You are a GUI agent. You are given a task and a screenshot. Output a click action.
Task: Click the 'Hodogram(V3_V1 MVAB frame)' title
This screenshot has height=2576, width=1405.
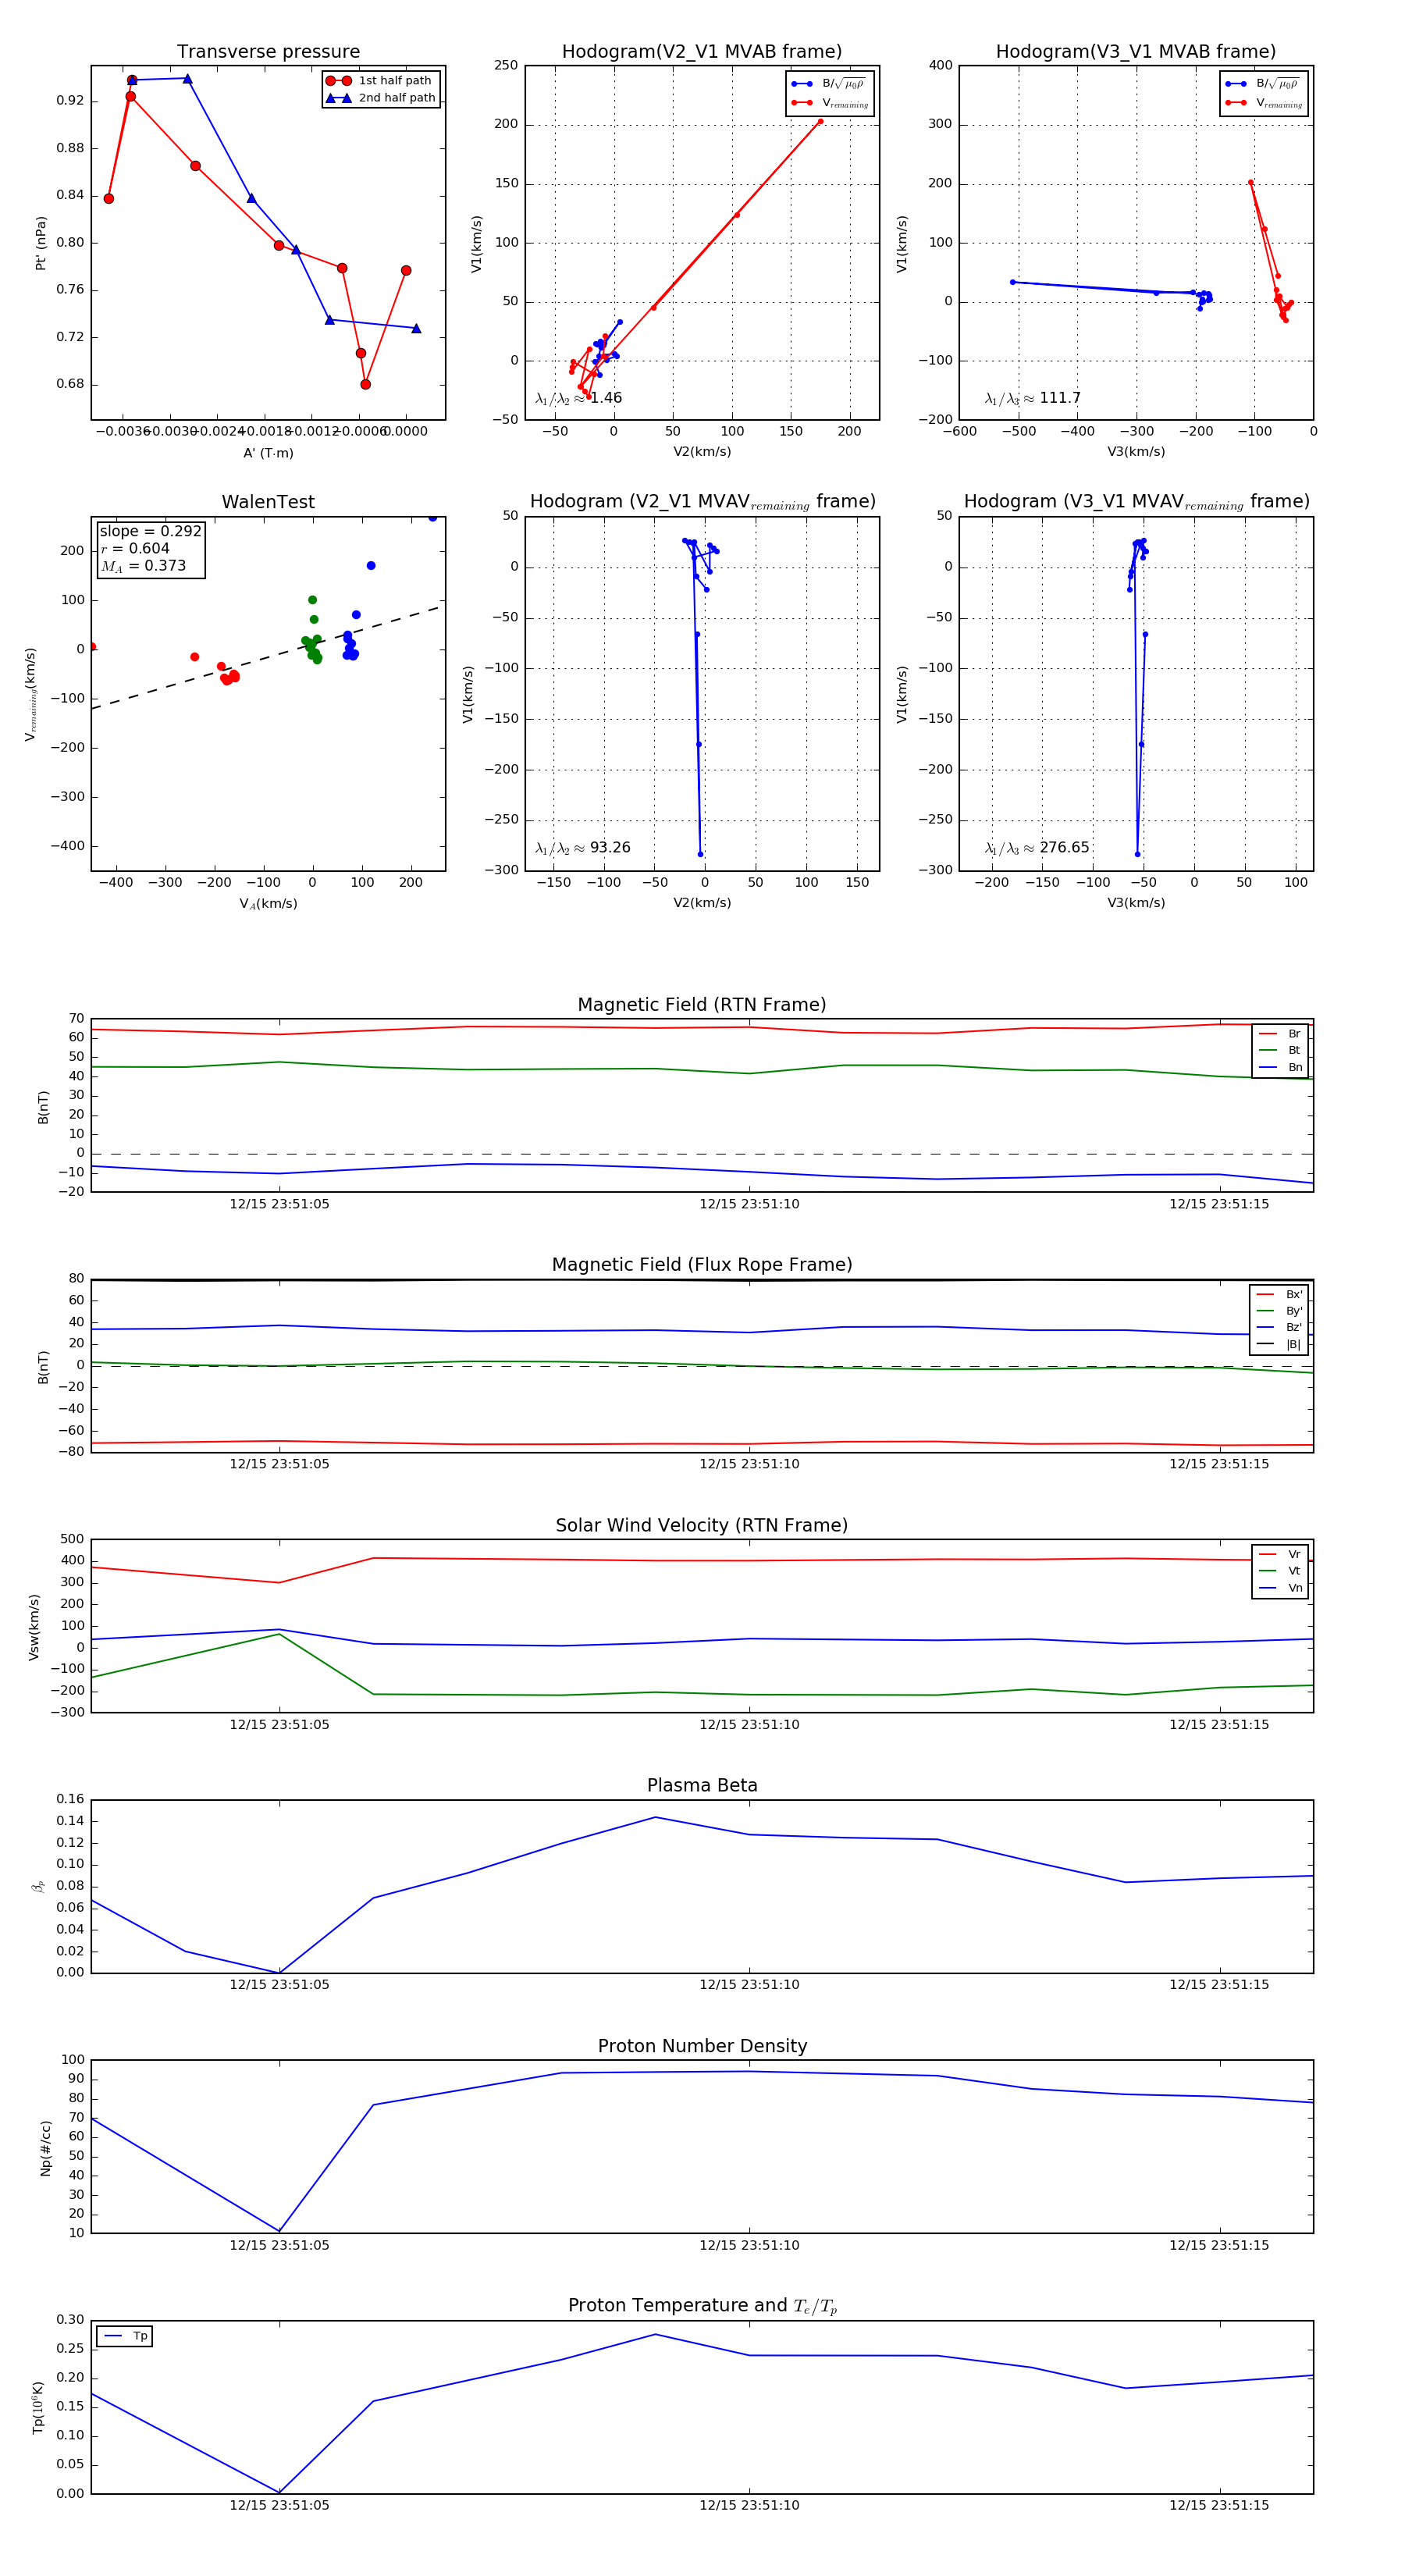tap(1136, 52)
